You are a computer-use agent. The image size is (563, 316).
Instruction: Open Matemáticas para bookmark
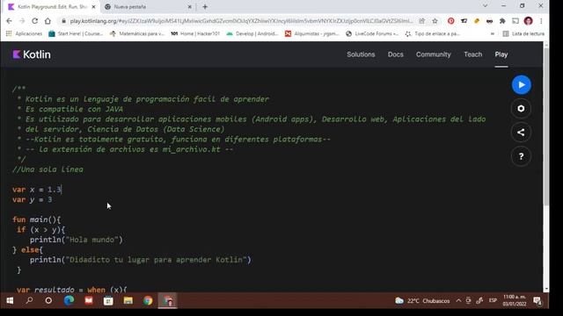137,33
